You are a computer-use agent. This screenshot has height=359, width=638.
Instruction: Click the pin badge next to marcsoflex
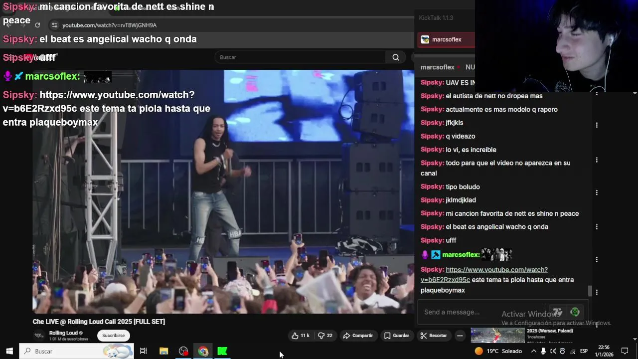(436, 255)
